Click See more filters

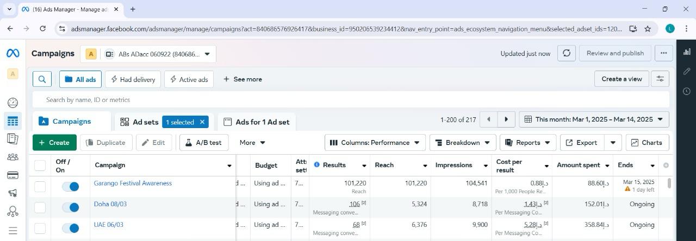(x=243, y=79)
